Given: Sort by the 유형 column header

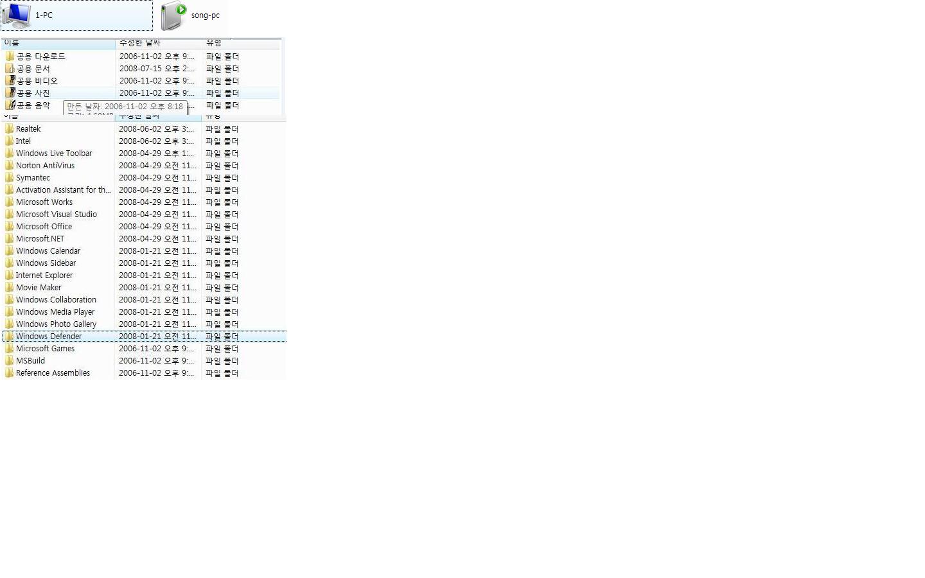Looking at the screenshot, I should click(x=241, y=43).
